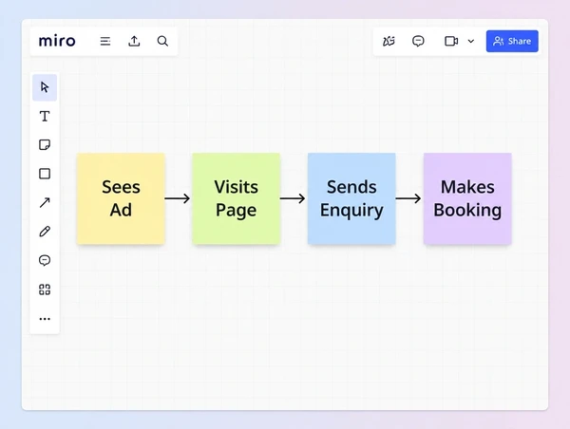Select the cursor selection tool

click(45, 87)
